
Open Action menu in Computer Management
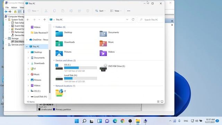14,7
